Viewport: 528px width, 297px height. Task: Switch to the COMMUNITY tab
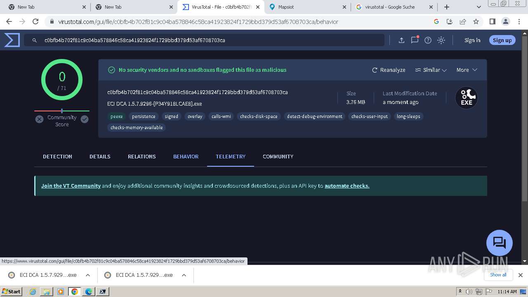coord(278,156)
